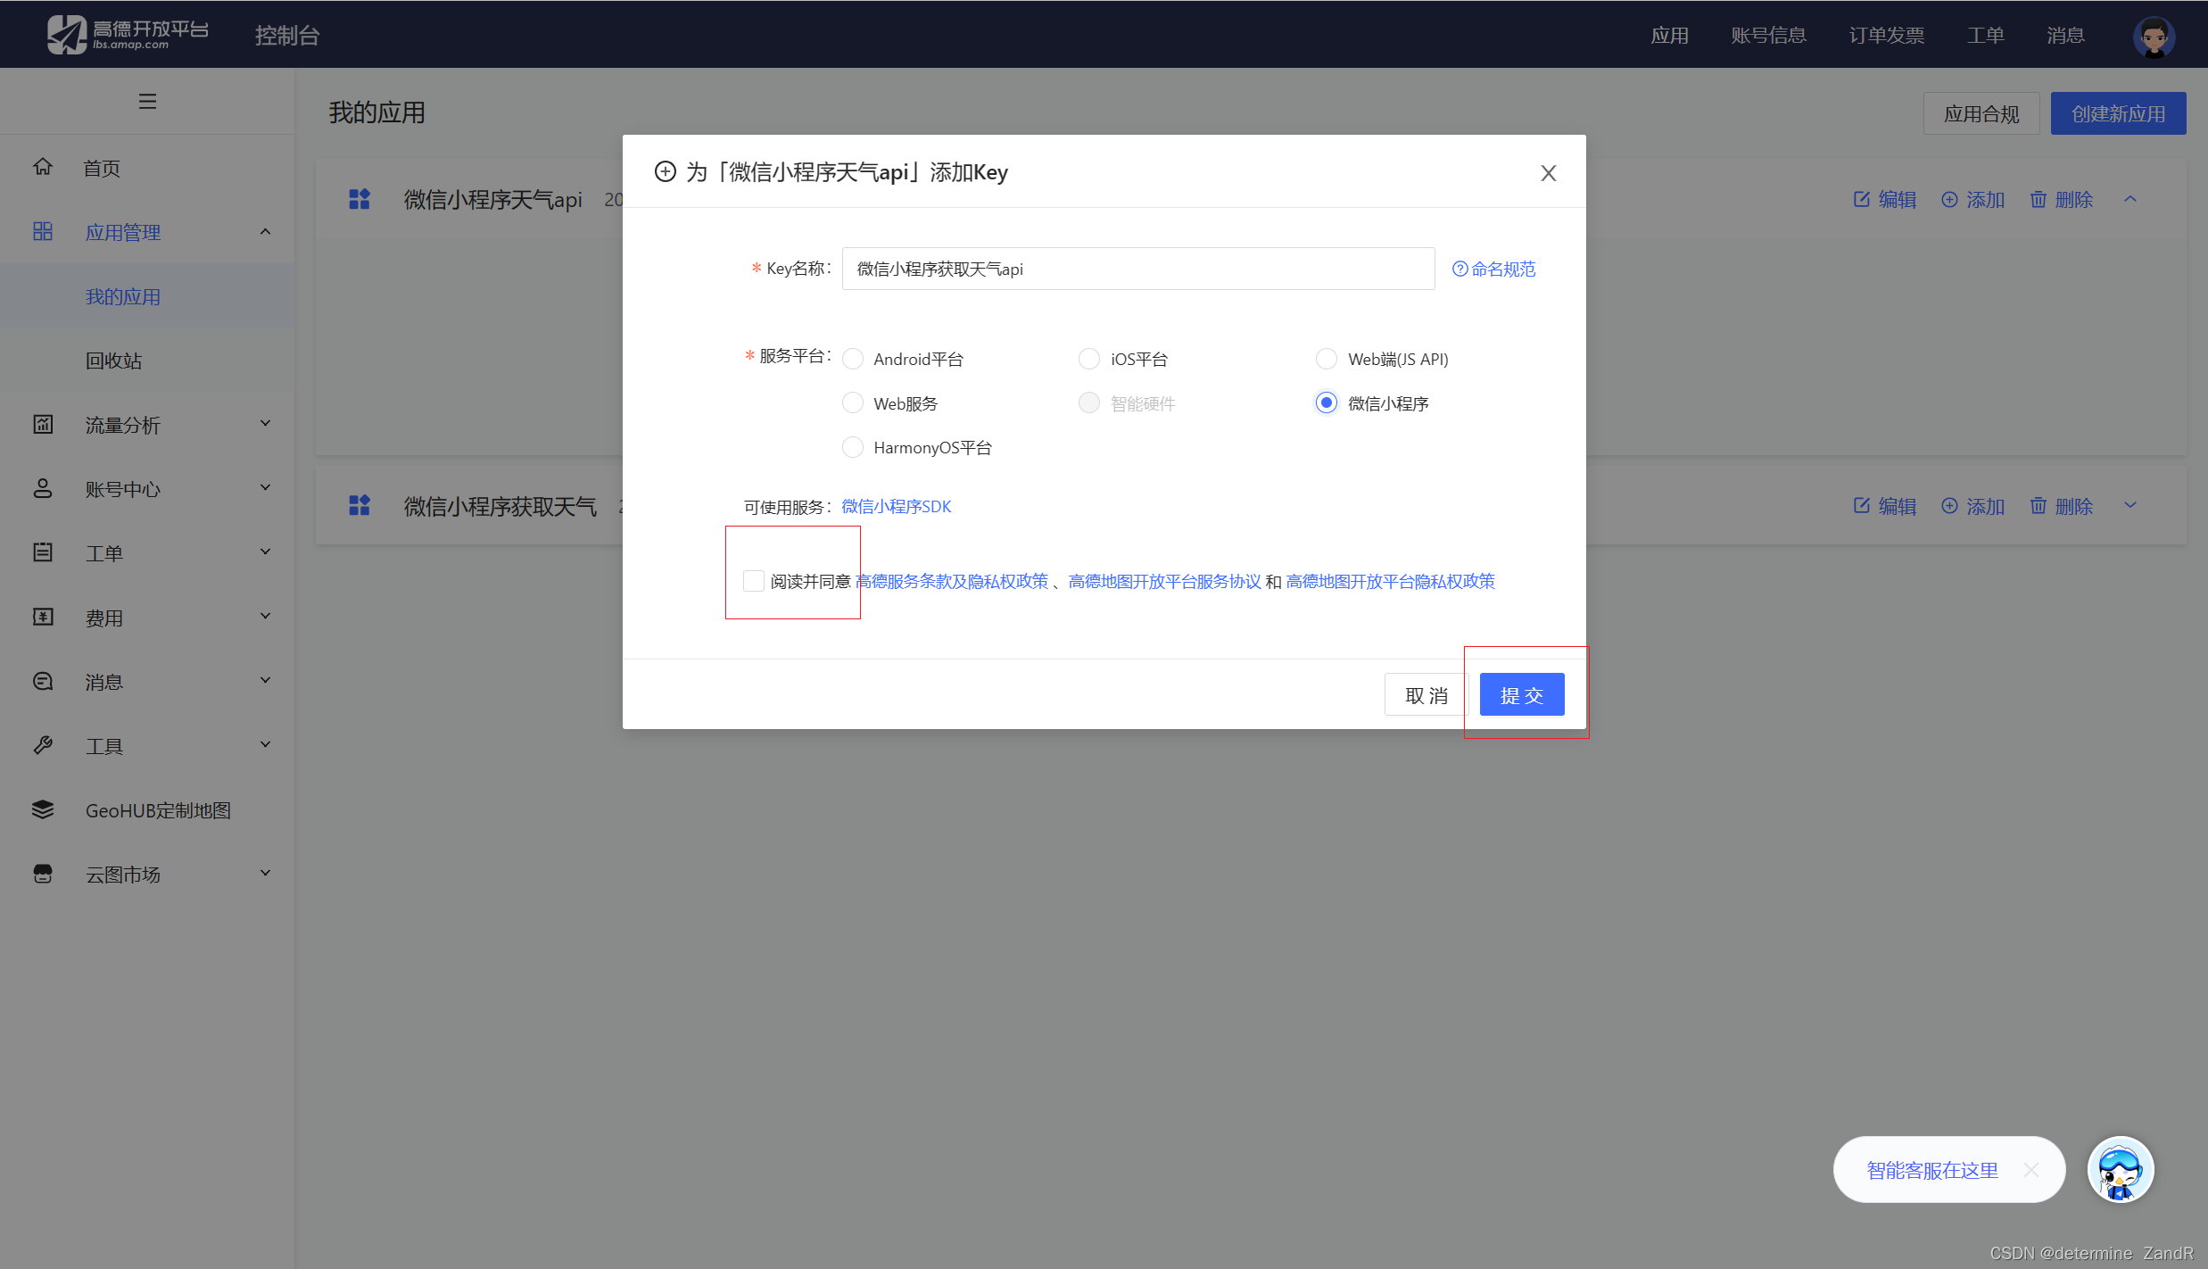
Task: Select the Web服务 radio button
Action: 853,403
